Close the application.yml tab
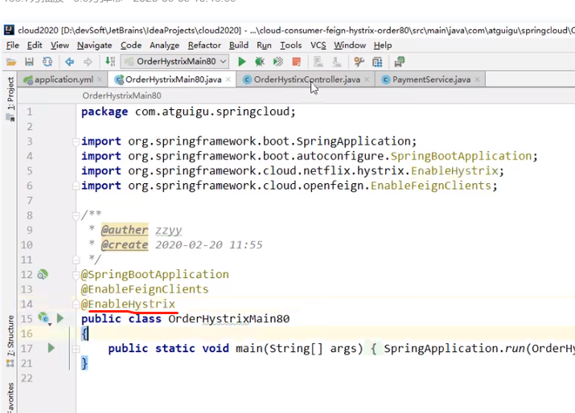 100,80
